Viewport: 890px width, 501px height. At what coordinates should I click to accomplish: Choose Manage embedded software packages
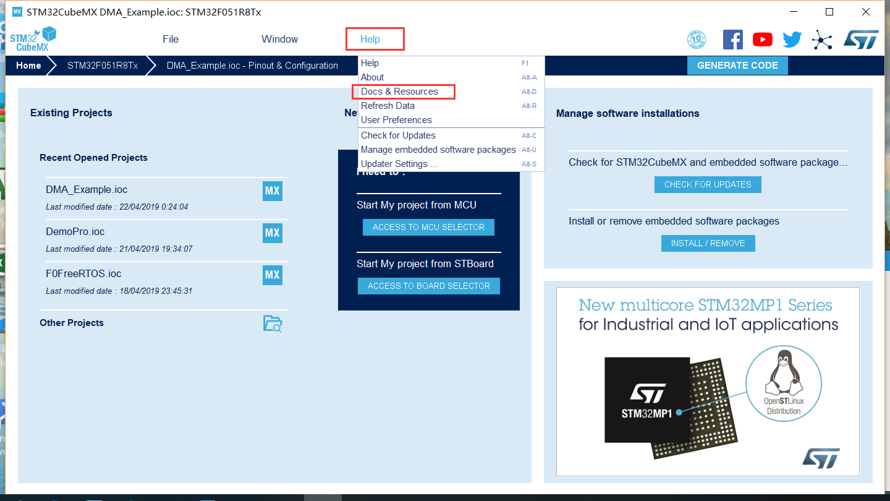tap(438, 149)
